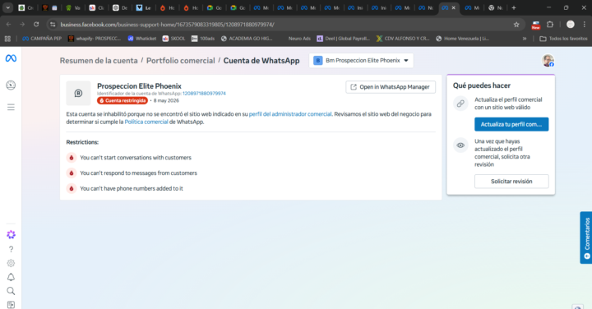
Task: Go to Resumen de la cuenta breadcrumb
Action: point(99,61)
